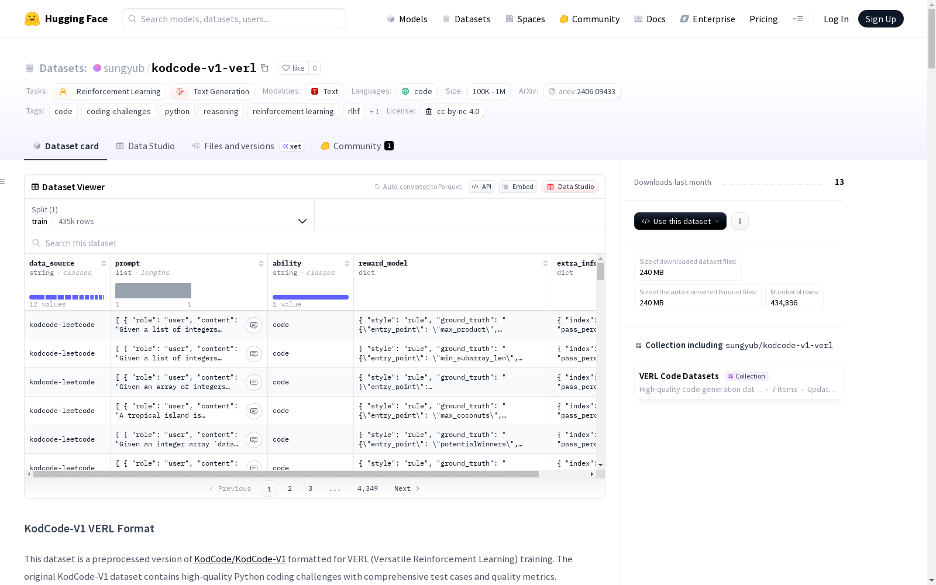
Task: Like the dataset with the heart button
Action: point(293,68)
